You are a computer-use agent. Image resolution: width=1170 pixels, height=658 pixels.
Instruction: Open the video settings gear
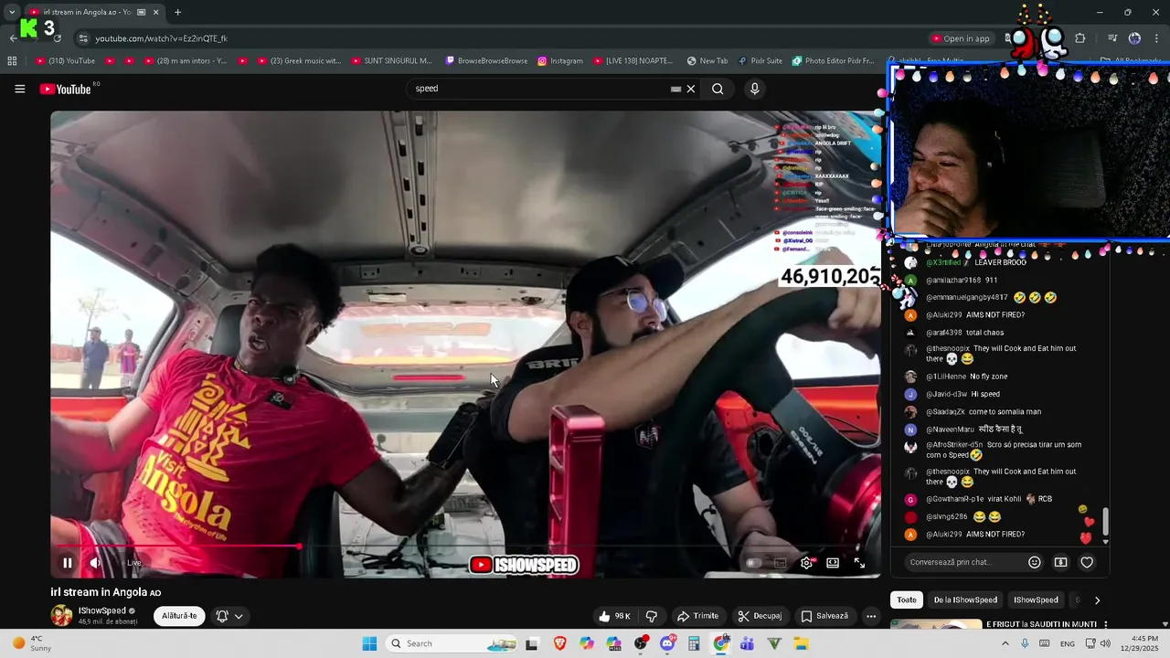click(x=806, y=563)
